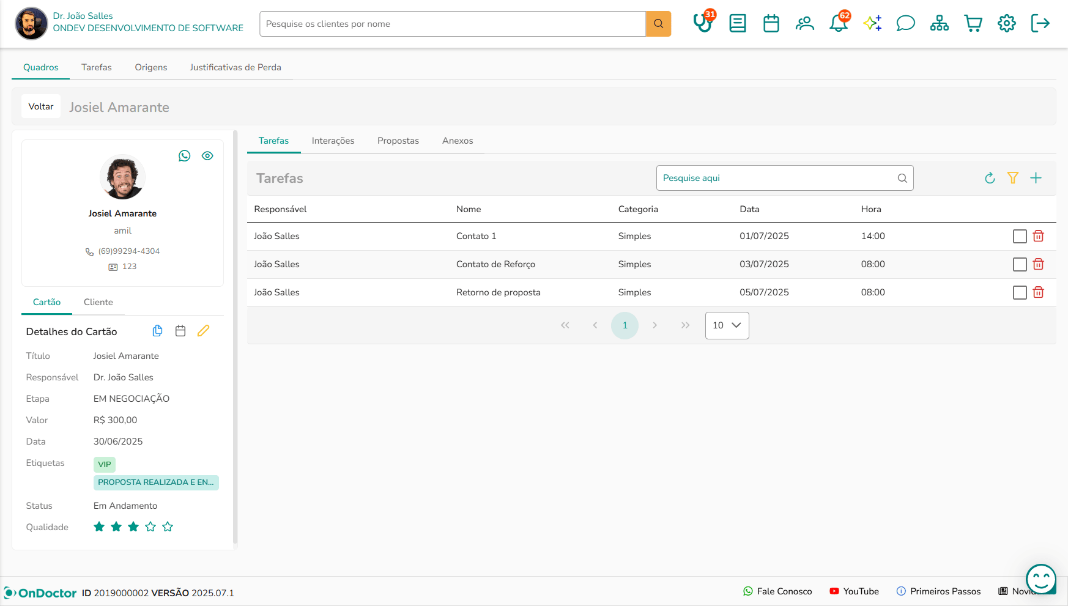Click the WhatsApp icon on client card

point(184,156)
